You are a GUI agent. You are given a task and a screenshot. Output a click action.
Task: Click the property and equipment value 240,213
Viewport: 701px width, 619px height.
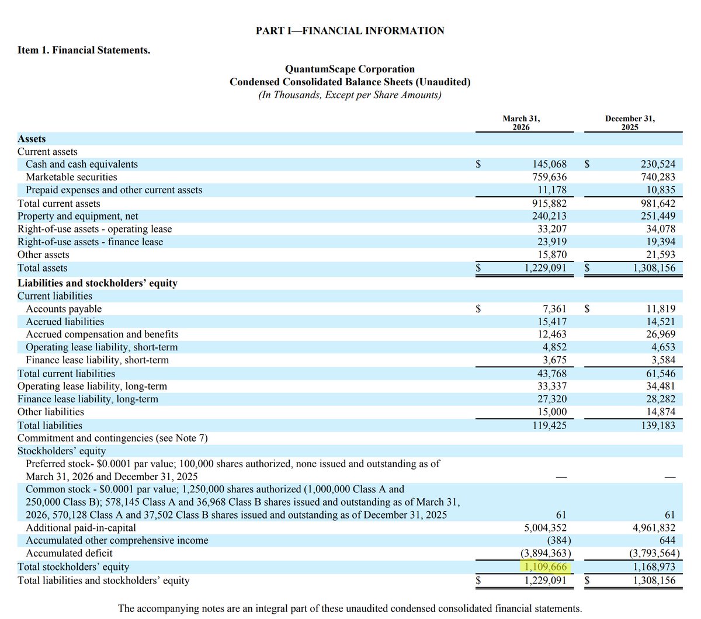[x=549, y=216]
